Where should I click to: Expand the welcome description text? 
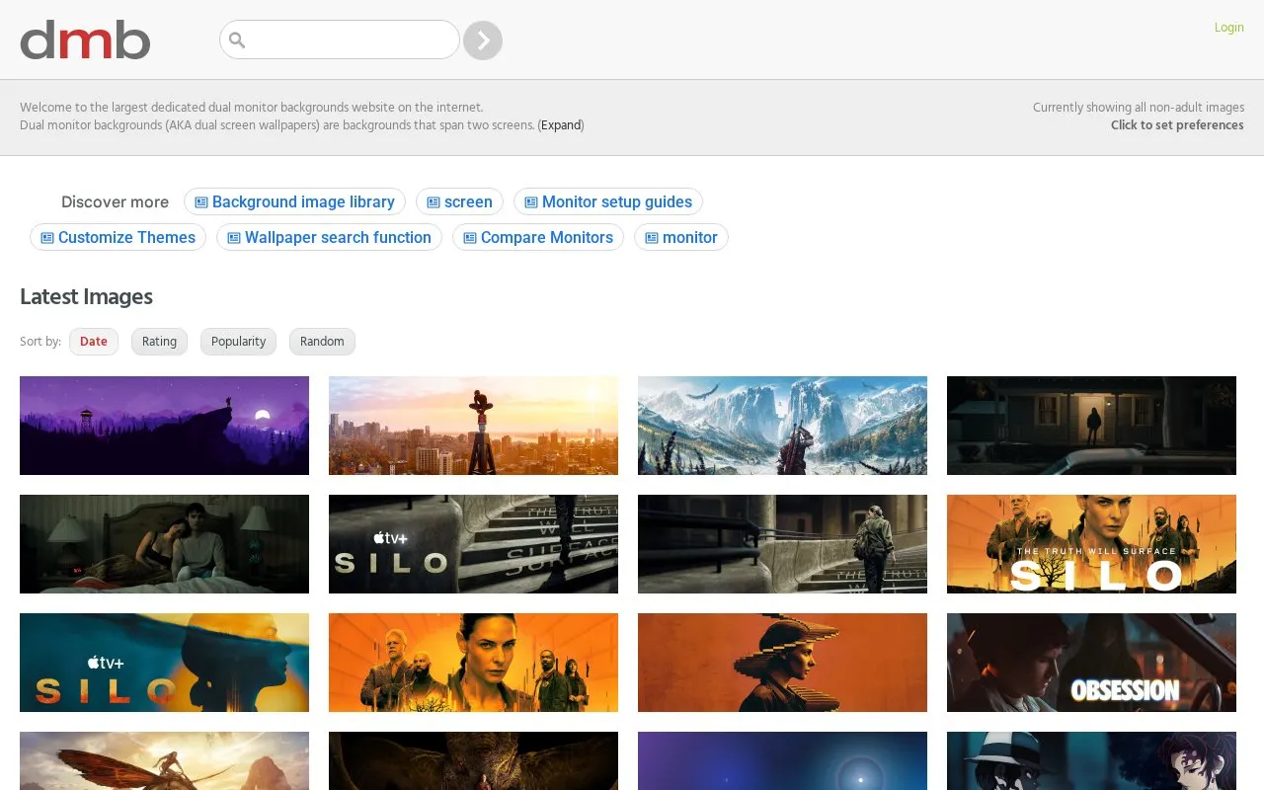click(x=561, y=125)
